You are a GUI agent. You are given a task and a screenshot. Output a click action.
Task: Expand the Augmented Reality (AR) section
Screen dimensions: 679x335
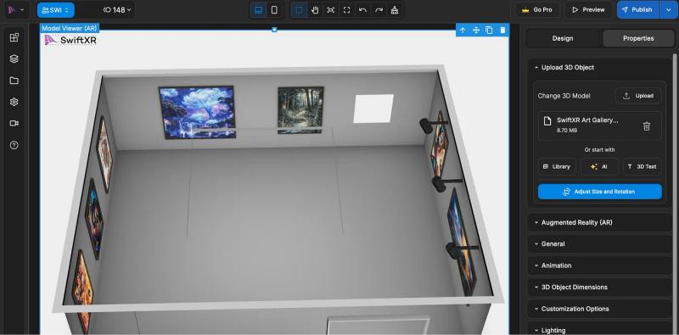pos(599,222)
